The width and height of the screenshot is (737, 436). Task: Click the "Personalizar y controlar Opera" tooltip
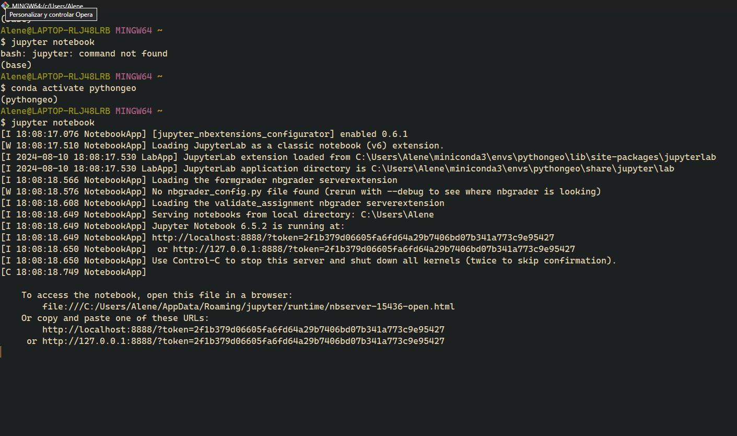click(x=51, y=15)
